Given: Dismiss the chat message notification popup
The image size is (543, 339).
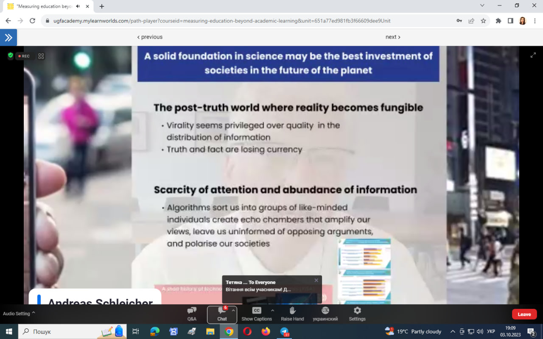Looking at the screenshot, I should pos(316,280).
